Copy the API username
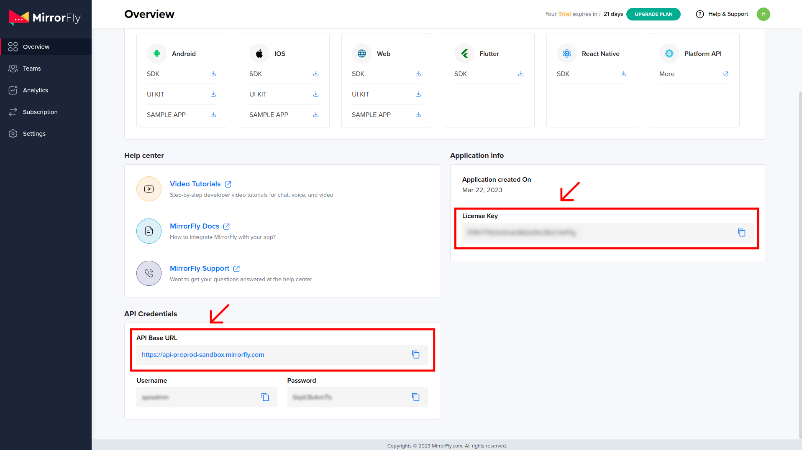 [265, 397]
